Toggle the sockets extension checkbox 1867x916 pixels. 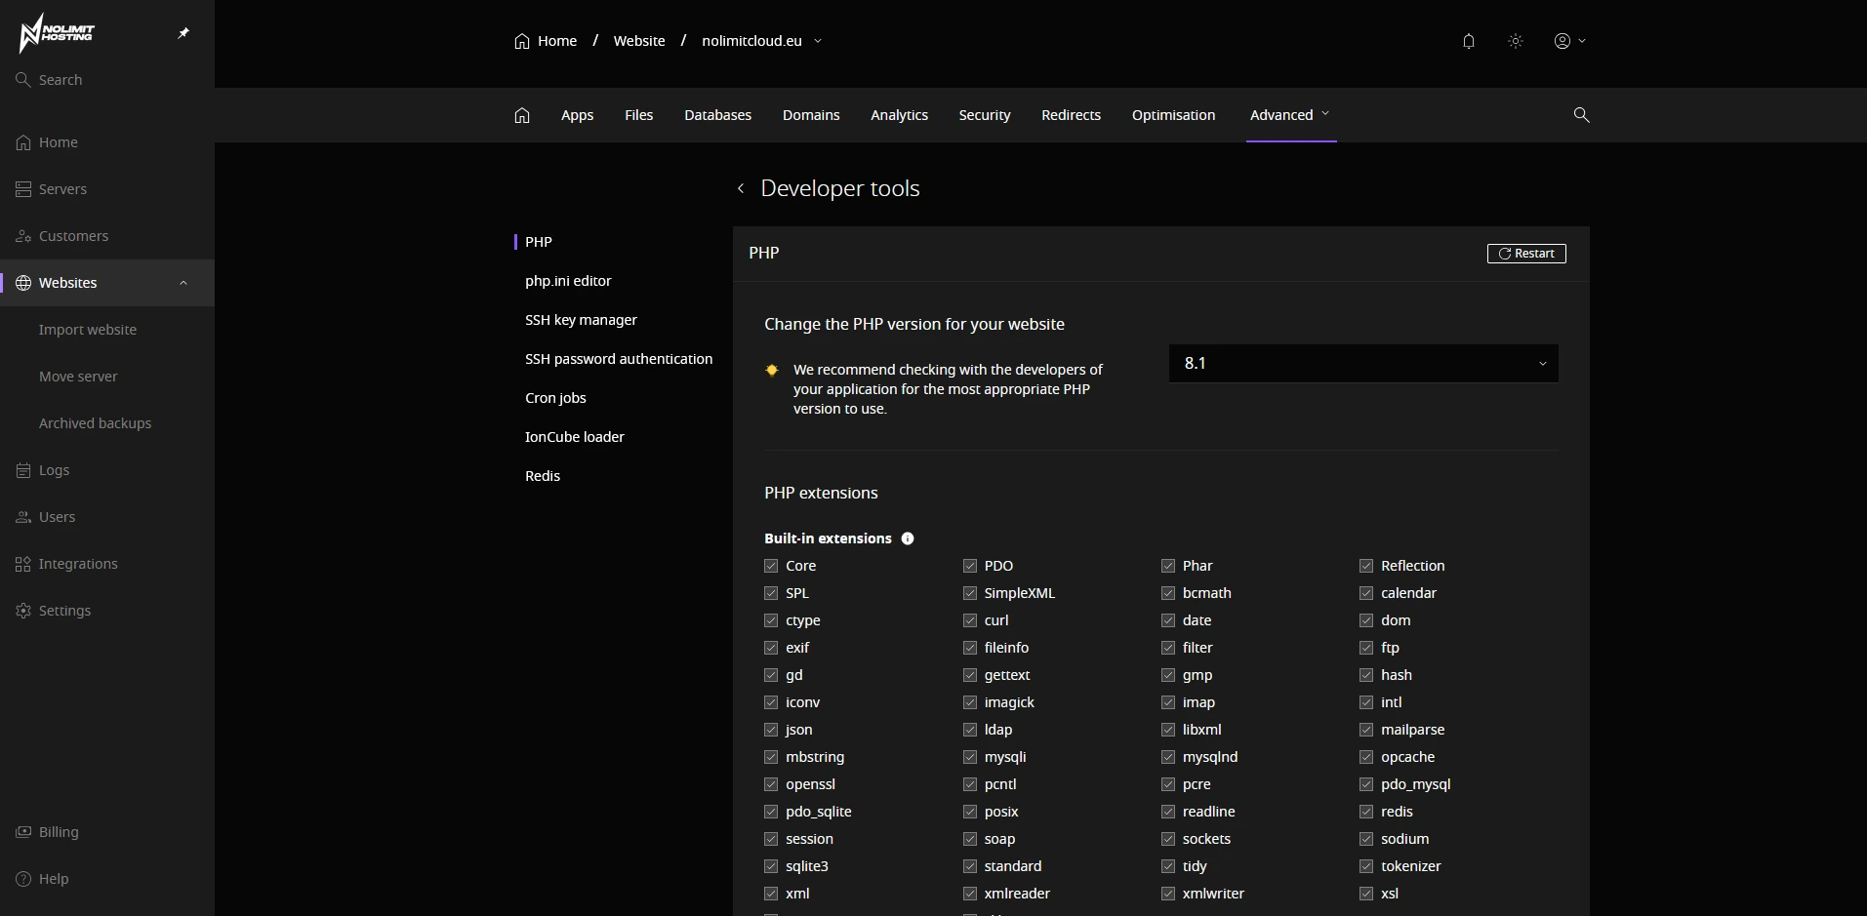coord(1167,839)
